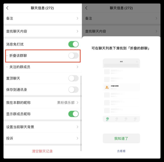164x162 pixels.
Task: Tap folded group chats icon in illustration
Action: pos(107,87)
